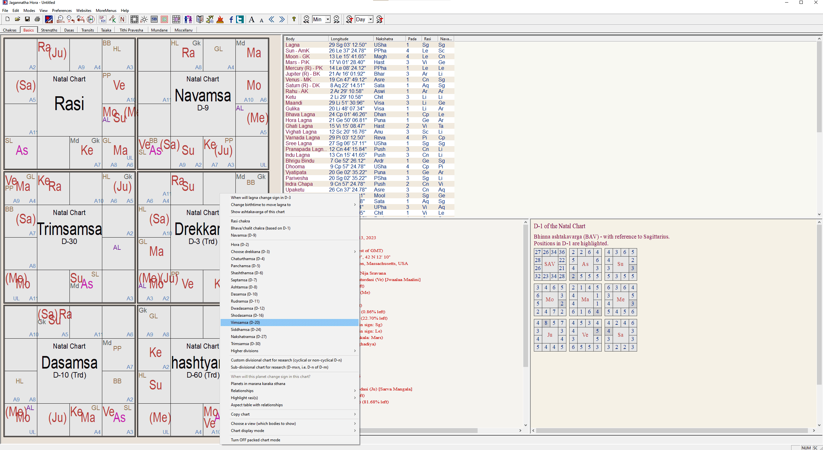
Task: Click the Facebook icon in toolbar
Action: coord(231,19)
